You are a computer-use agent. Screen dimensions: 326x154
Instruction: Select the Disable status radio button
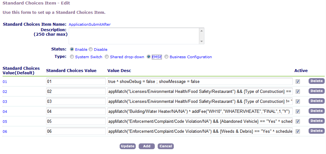coord(91,50)
